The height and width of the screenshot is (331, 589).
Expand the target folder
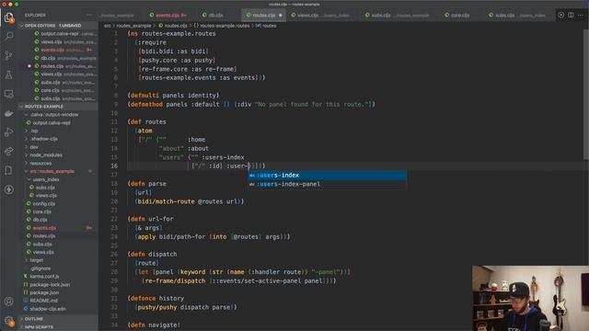coord(37,260)
